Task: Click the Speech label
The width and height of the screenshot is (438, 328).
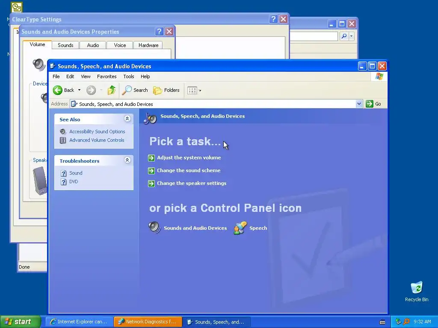Action: 258,228
